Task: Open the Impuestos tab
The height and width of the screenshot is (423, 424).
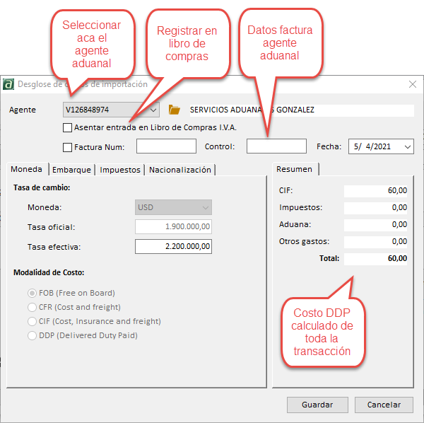Action: (x=120, y=170)
